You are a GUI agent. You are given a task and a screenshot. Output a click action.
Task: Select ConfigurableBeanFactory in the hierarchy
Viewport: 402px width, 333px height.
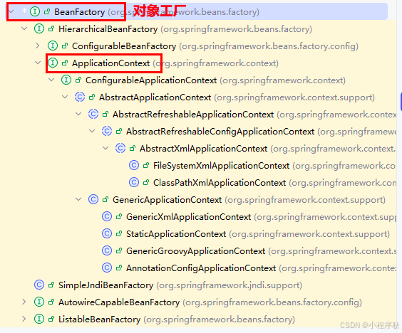coord(124,46)
